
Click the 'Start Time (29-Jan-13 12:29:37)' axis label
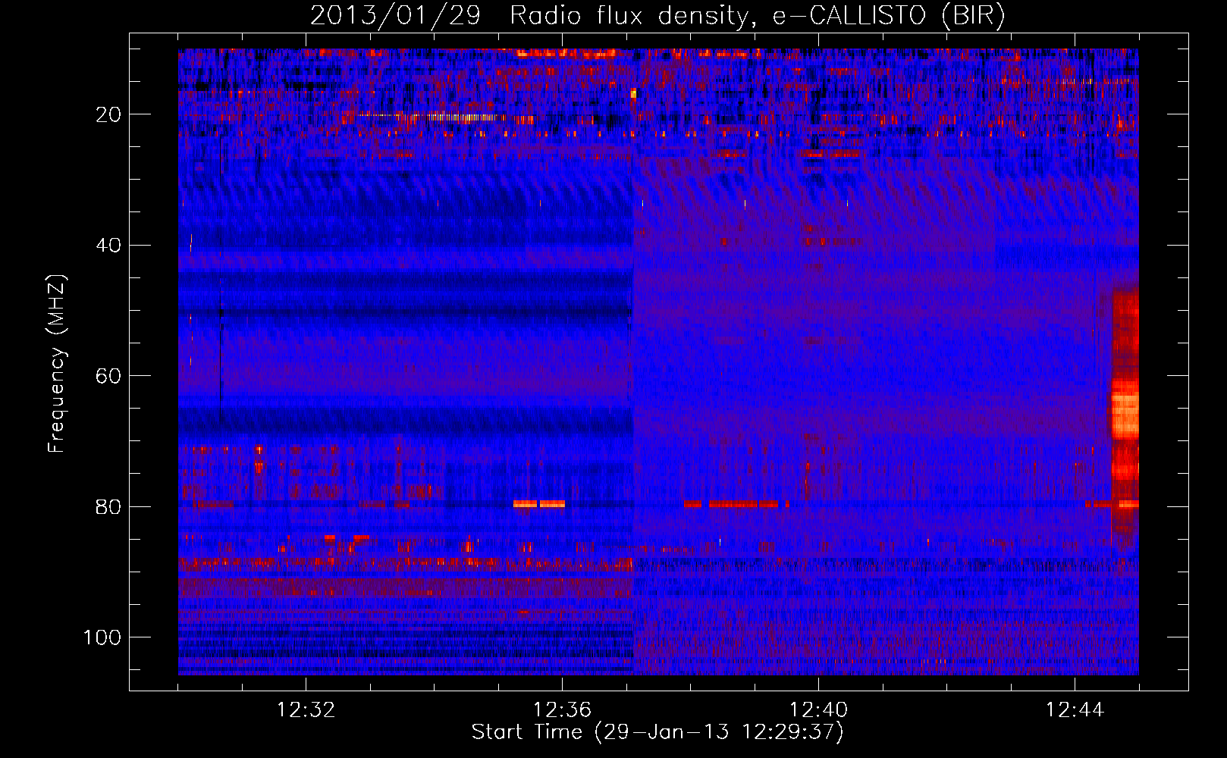657,732
